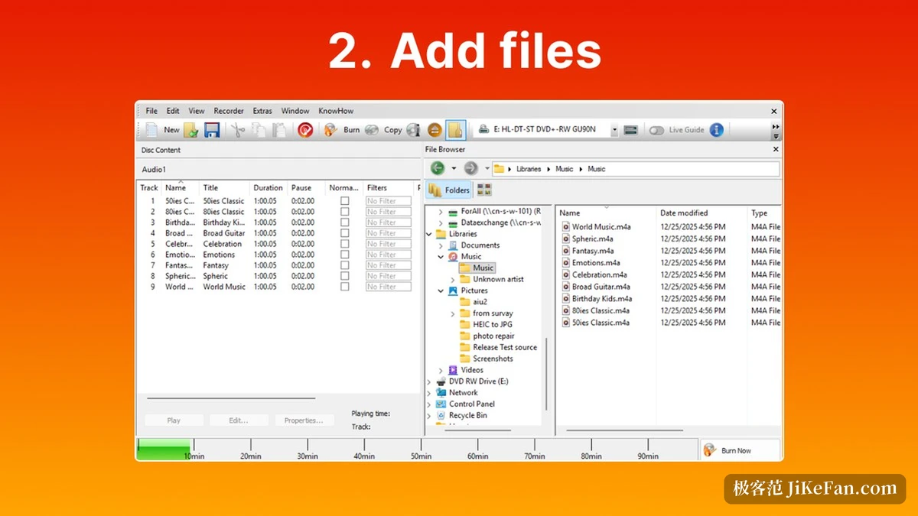Click the blue info icon beside Live Guide

pyautogui.click(x=716, y=130)
